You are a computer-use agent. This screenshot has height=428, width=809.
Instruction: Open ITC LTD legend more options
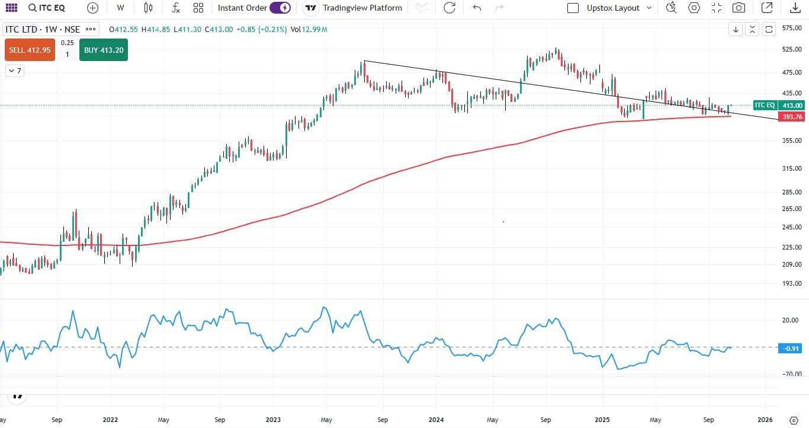(x=91, y=29)
